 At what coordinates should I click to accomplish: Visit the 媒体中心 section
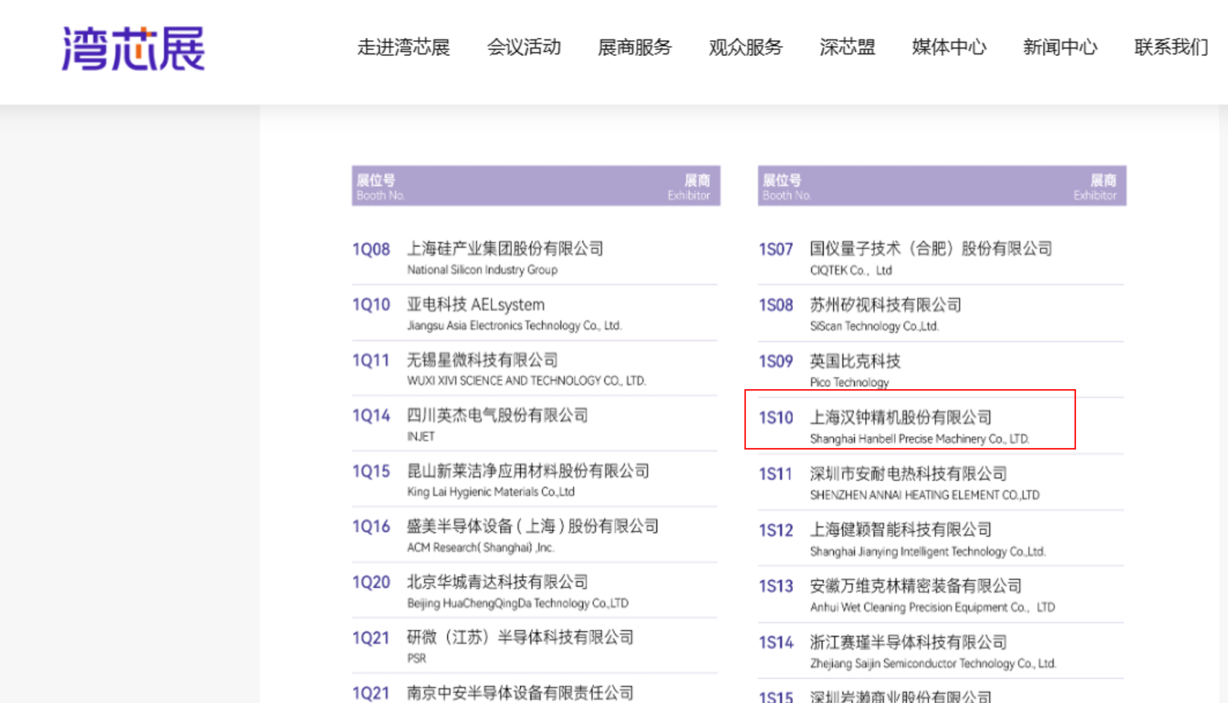pos(949,48)
